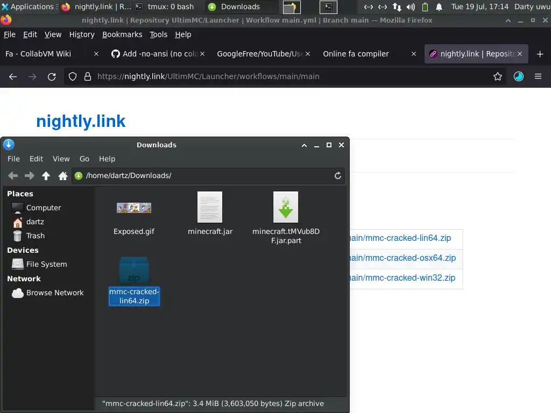The image size is (551, 413).
Task: Reload the nightly.link page
Action: (x=52, y=76)
